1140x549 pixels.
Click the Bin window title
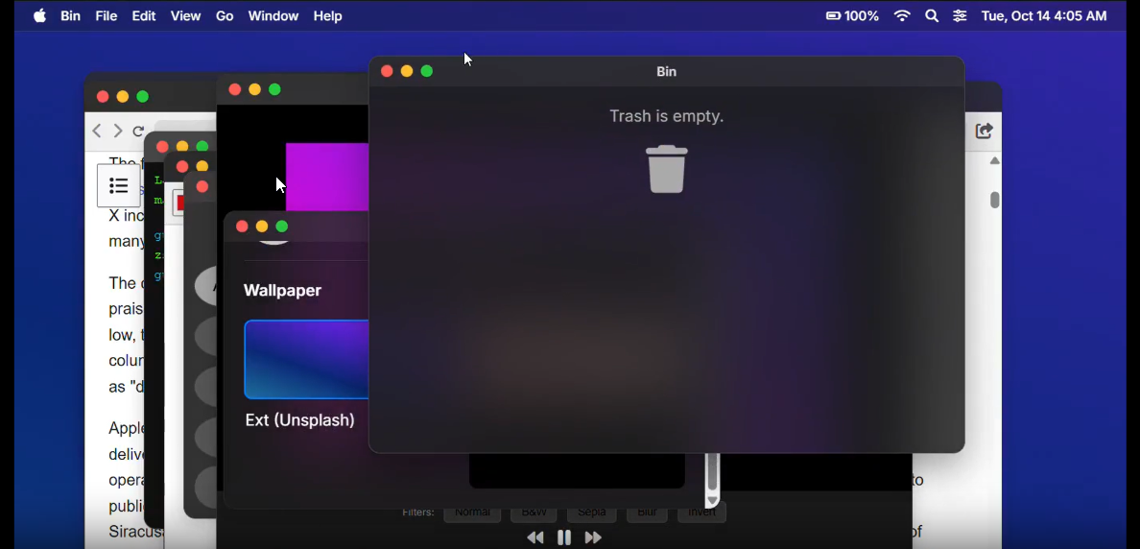(666, 71)
